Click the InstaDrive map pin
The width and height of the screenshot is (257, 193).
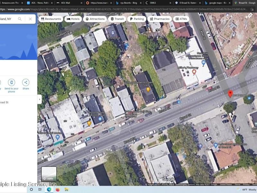[x=113, y=33]
